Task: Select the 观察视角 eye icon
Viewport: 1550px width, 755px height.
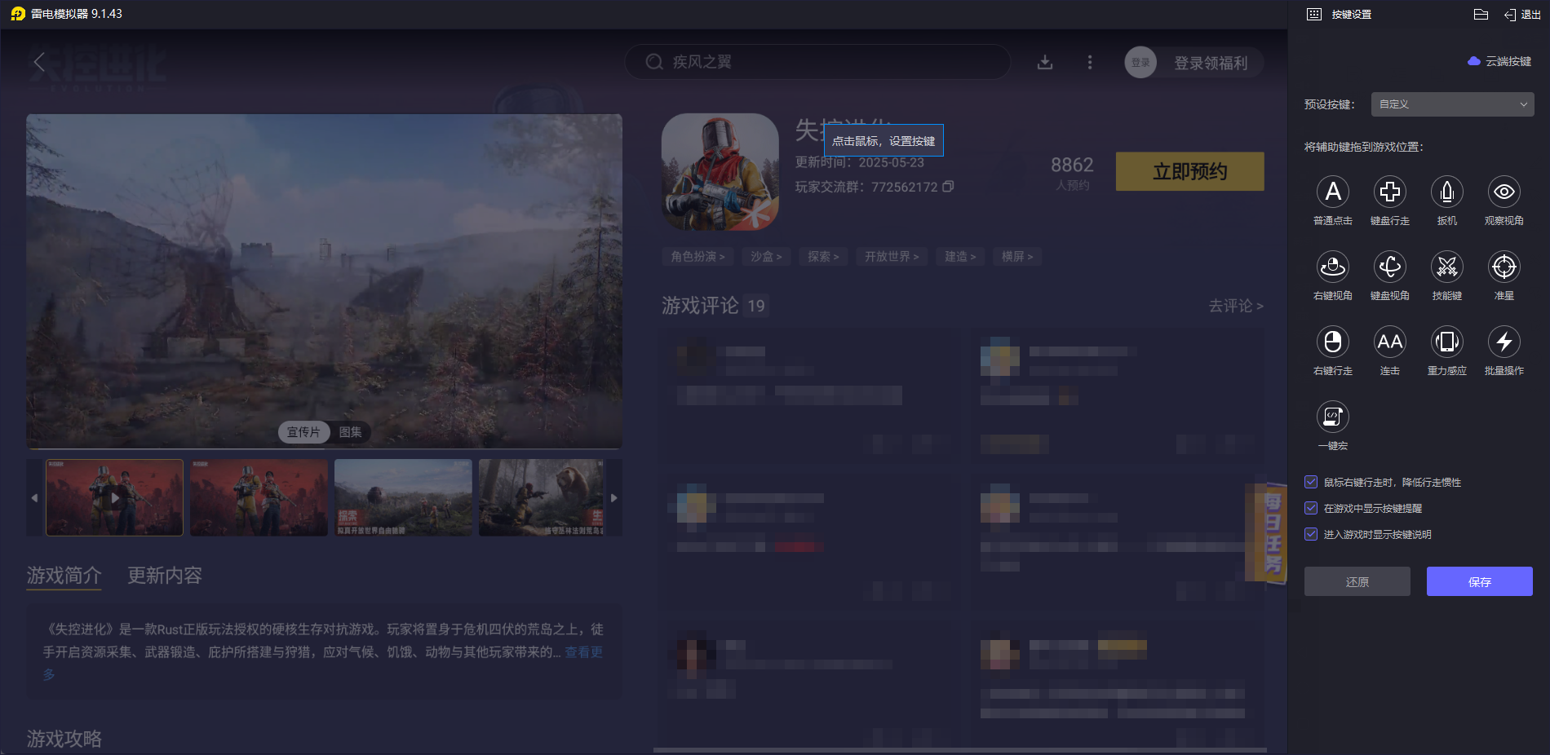Action: click(x=1504, y=192)
